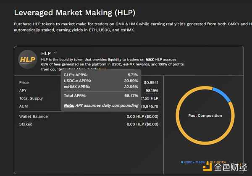Click the round HLP token logo
The image size is (252, 176).
click(27, 60)
